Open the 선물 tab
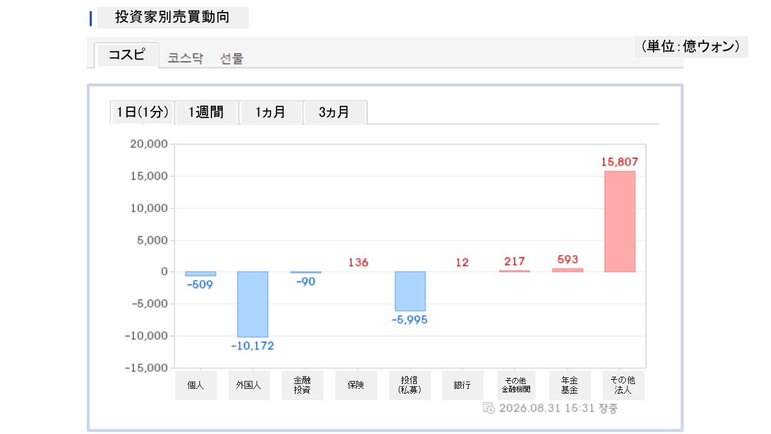 [232, 58]
